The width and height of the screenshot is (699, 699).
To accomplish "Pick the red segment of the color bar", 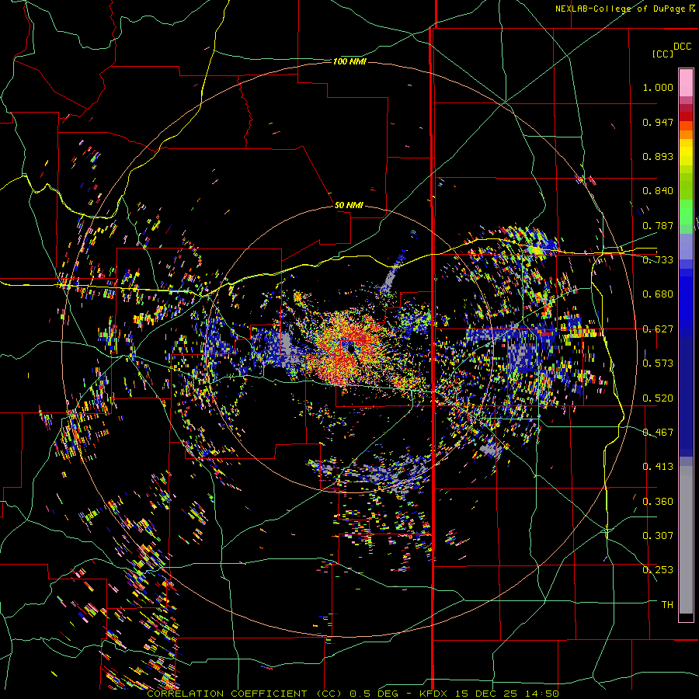I will 686,116.
